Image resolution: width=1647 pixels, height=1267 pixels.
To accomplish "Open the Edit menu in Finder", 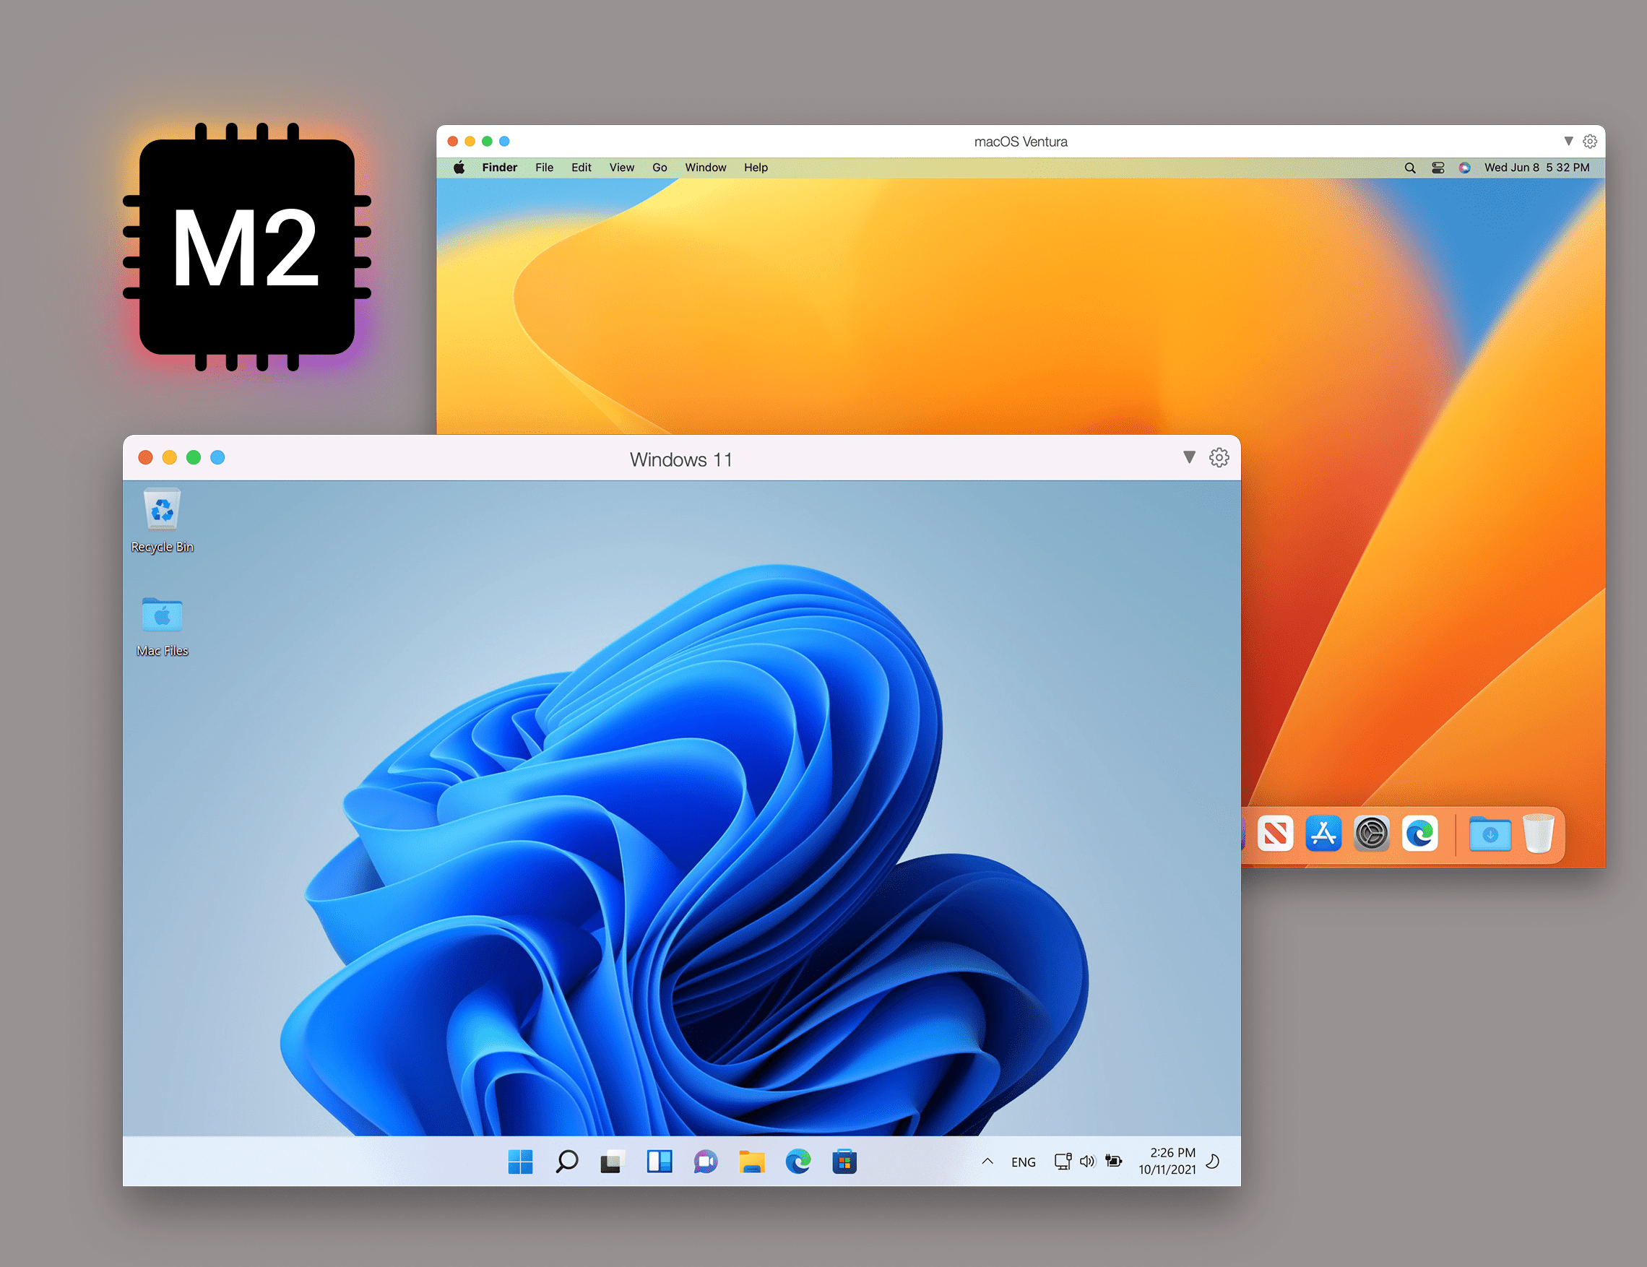I will [x=582, y=168].
